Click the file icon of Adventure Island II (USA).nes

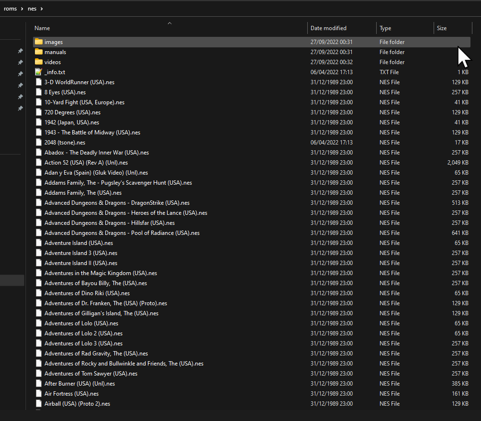pos(39,263)
